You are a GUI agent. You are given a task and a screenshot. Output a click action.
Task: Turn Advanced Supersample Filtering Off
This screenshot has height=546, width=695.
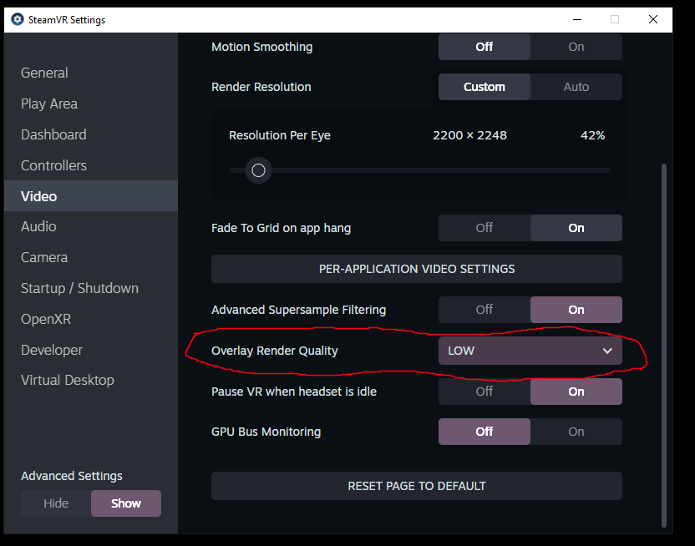(x=484, y=310)
